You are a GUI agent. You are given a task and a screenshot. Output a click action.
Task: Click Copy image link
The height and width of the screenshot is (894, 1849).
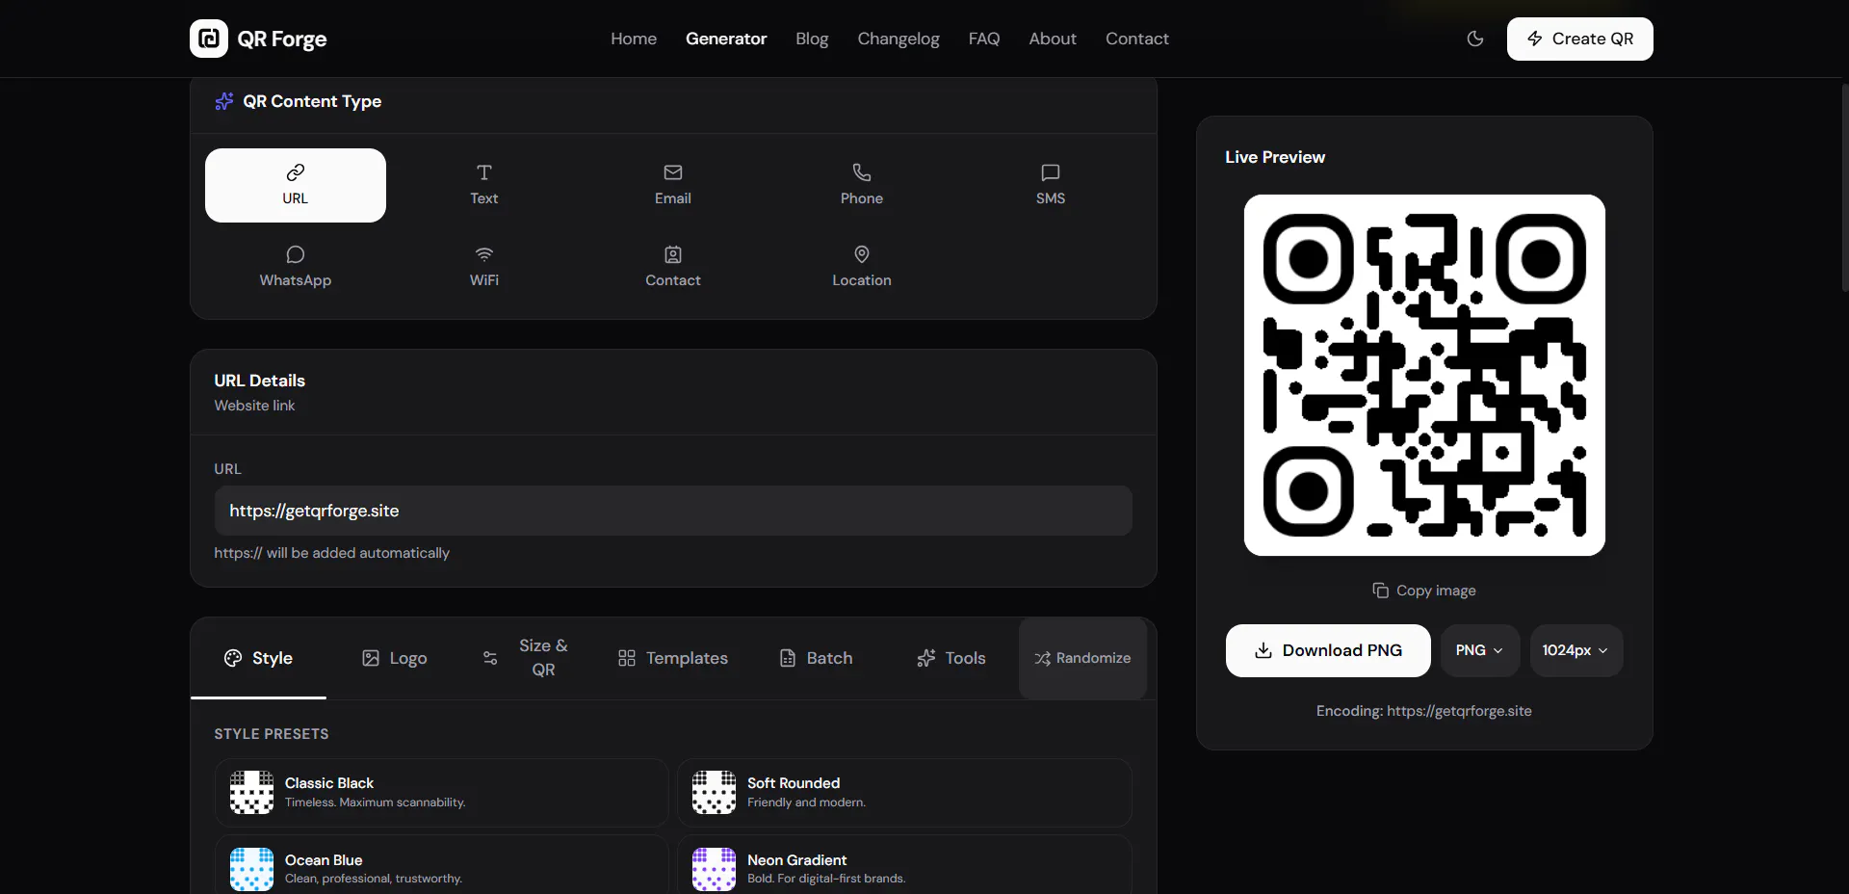tap(1424, 591)
